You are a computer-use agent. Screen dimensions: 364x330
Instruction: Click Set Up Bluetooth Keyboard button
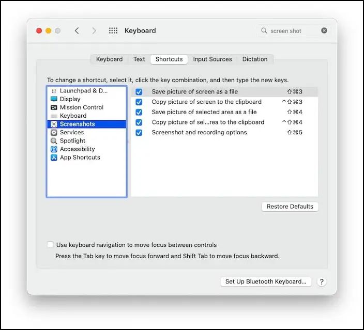click(266, 282)
